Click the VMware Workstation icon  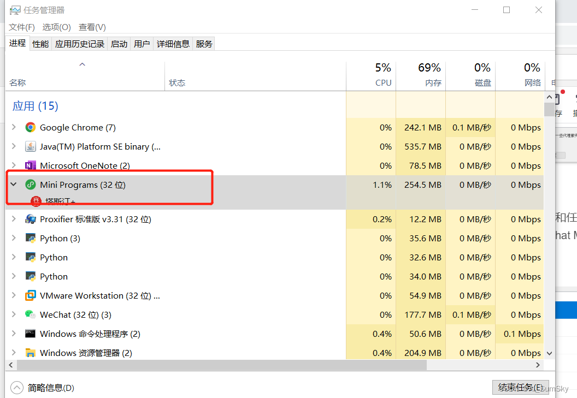30,295
